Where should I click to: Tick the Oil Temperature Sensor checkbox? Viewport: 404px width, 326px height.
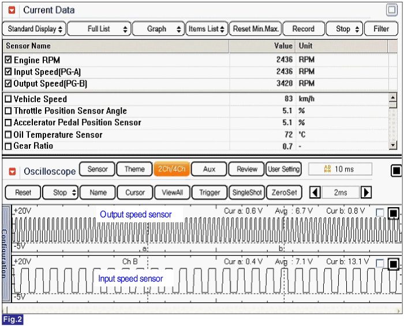[x=8, y=135]
